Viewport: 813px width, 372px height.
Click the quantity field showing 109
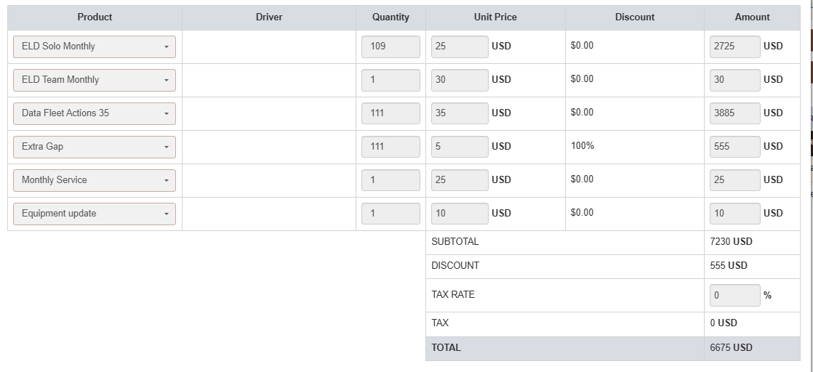pos(391,46)
